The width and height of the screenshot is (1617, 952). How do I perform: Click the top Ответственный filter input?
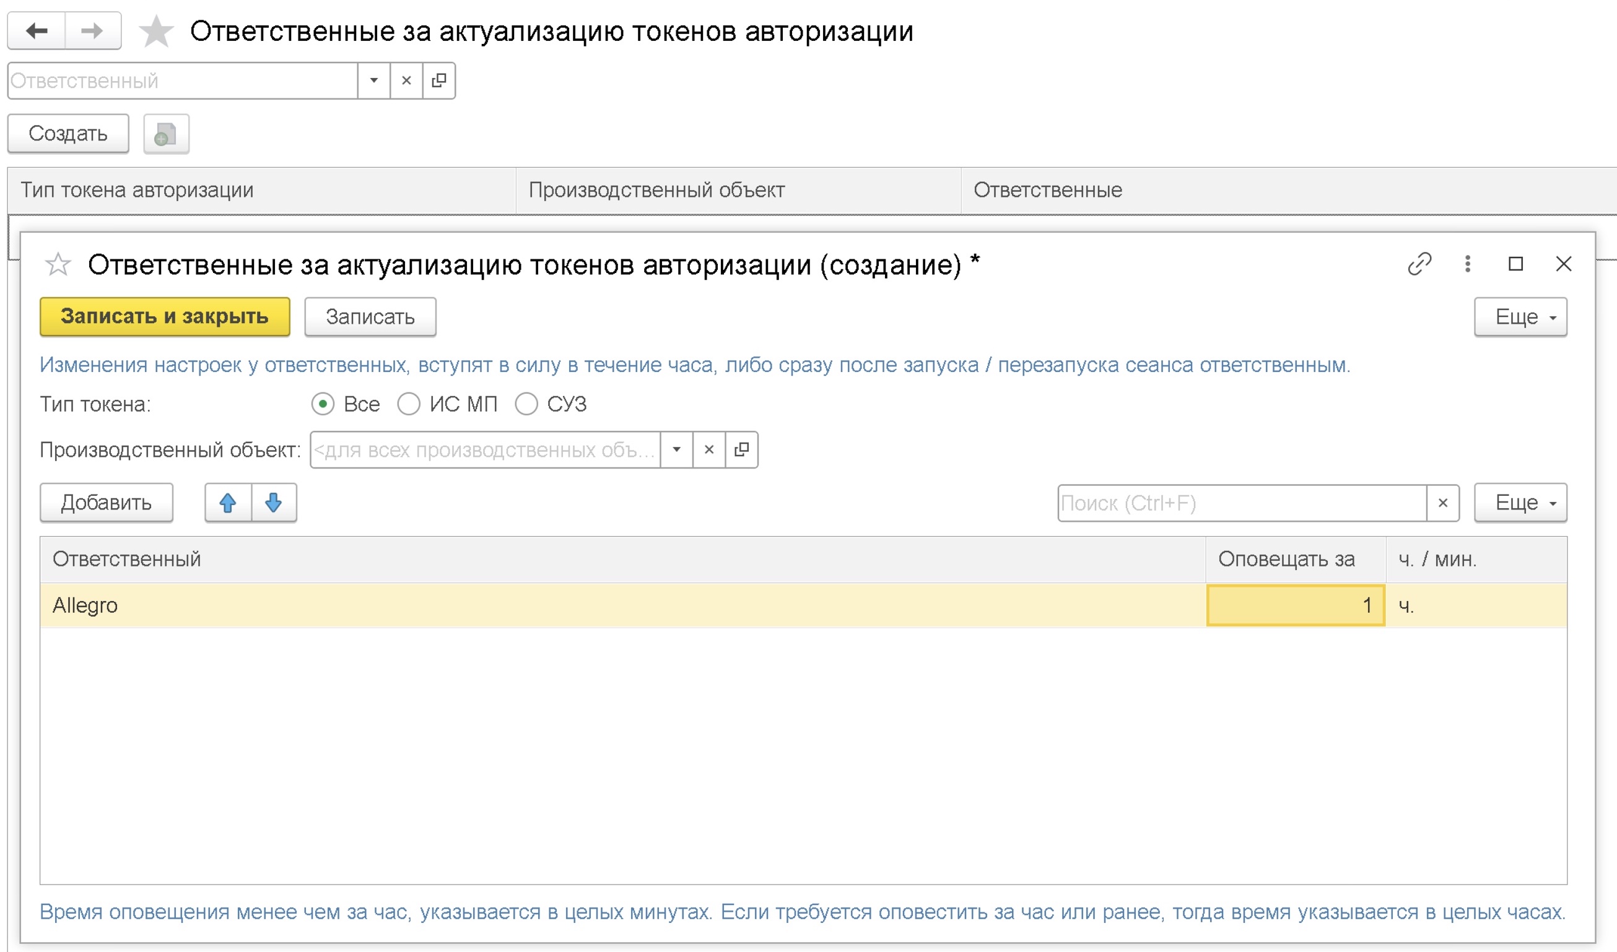pyautogui.click(x=183, y=81)
